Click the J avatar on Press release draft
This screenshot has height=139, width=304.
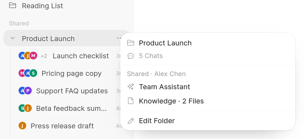click(22, 126)
